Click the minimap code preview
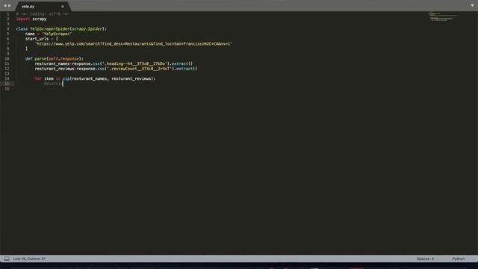 [443, 16]
